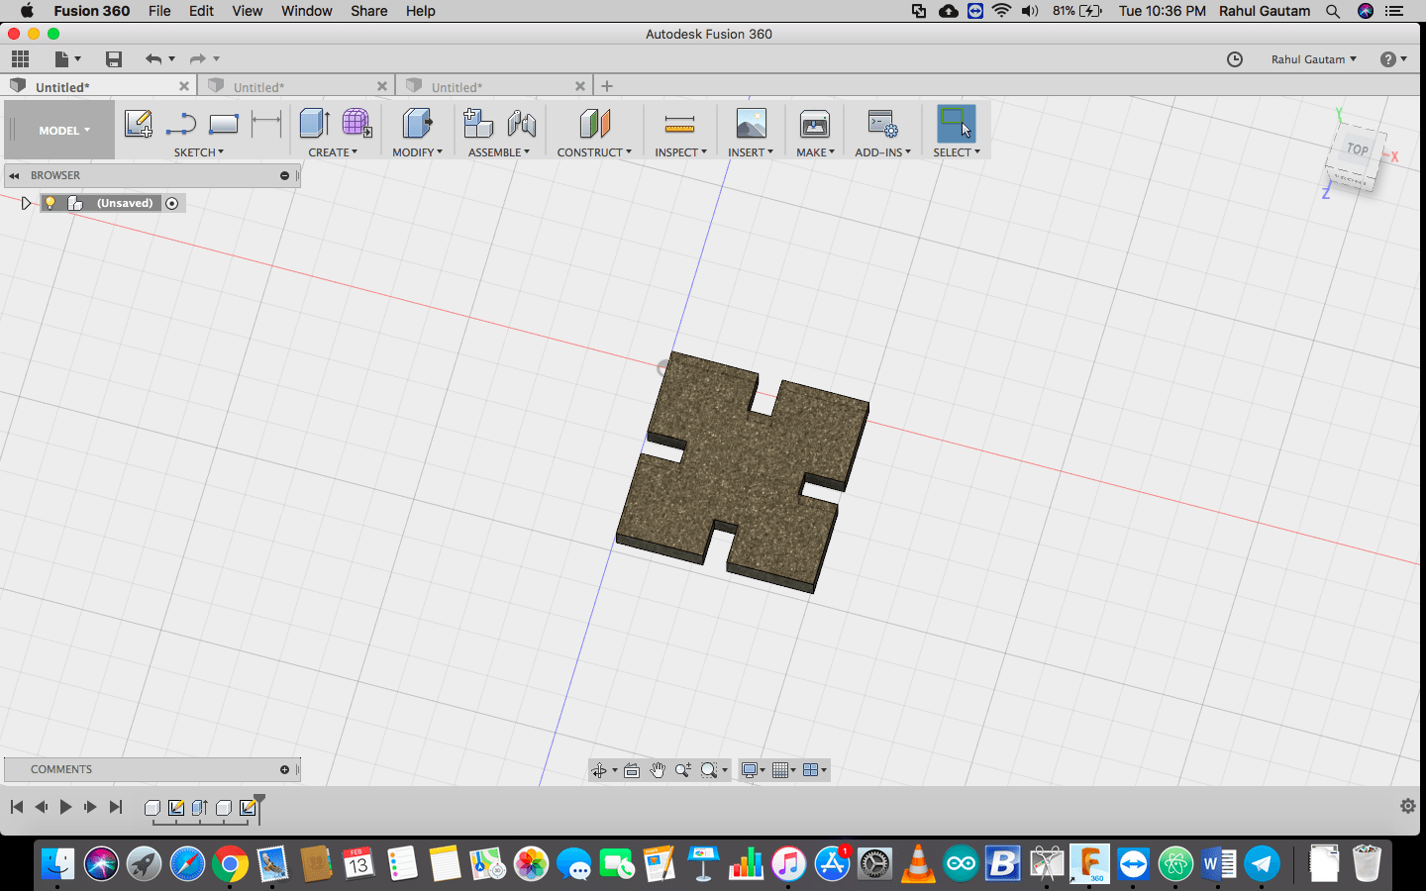
Task: Open the Rahul Gautam account menu
Action: 1314,59
